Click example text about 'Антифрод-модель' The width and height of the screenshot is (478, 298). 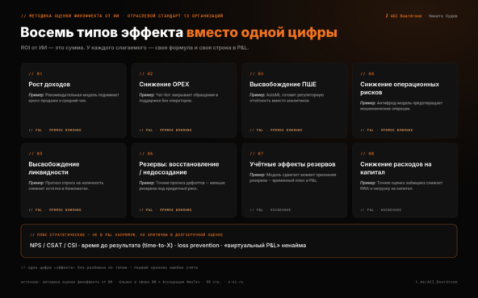pos(401,106)
